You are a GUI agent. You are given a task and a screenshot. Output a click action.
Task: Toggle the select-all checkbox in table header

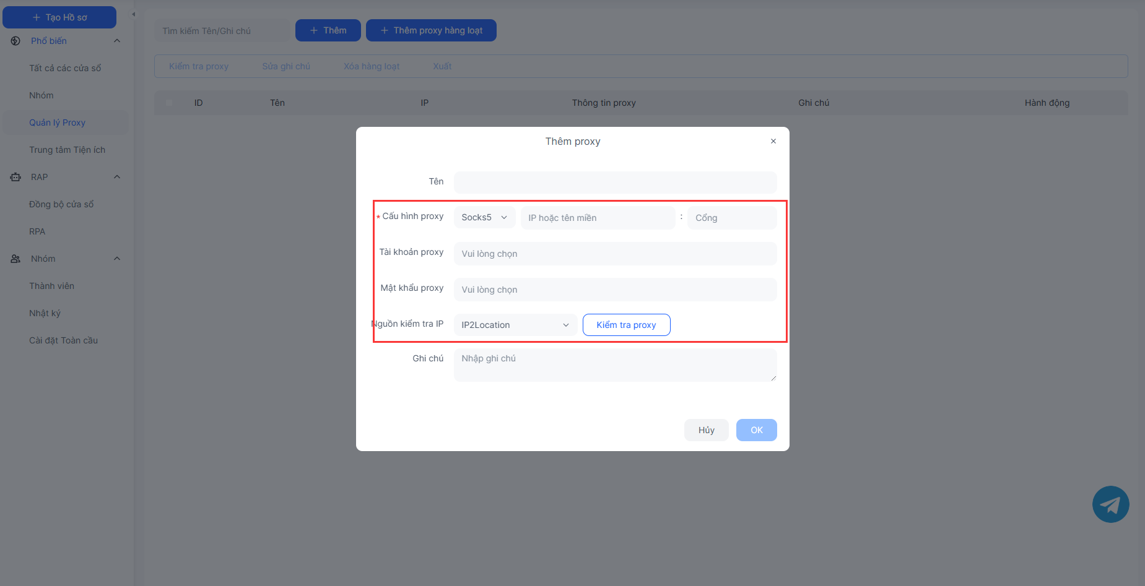[169, 103]
